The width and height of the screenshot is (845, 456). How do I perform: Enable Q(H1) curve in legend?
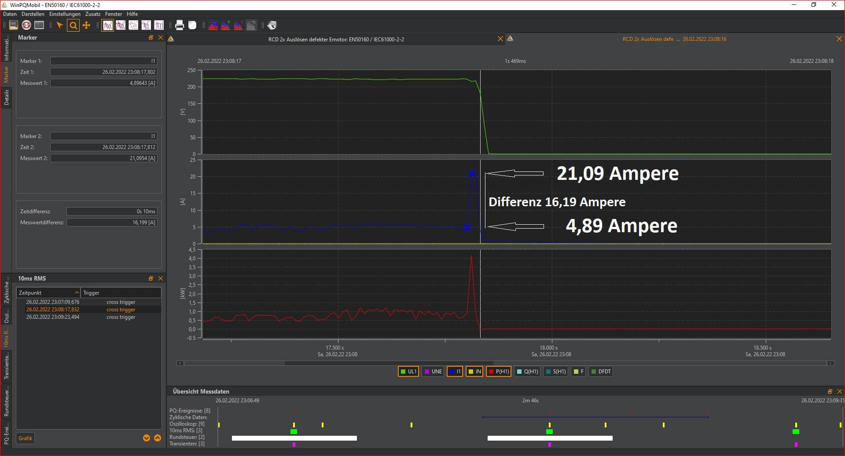(527, 372)
